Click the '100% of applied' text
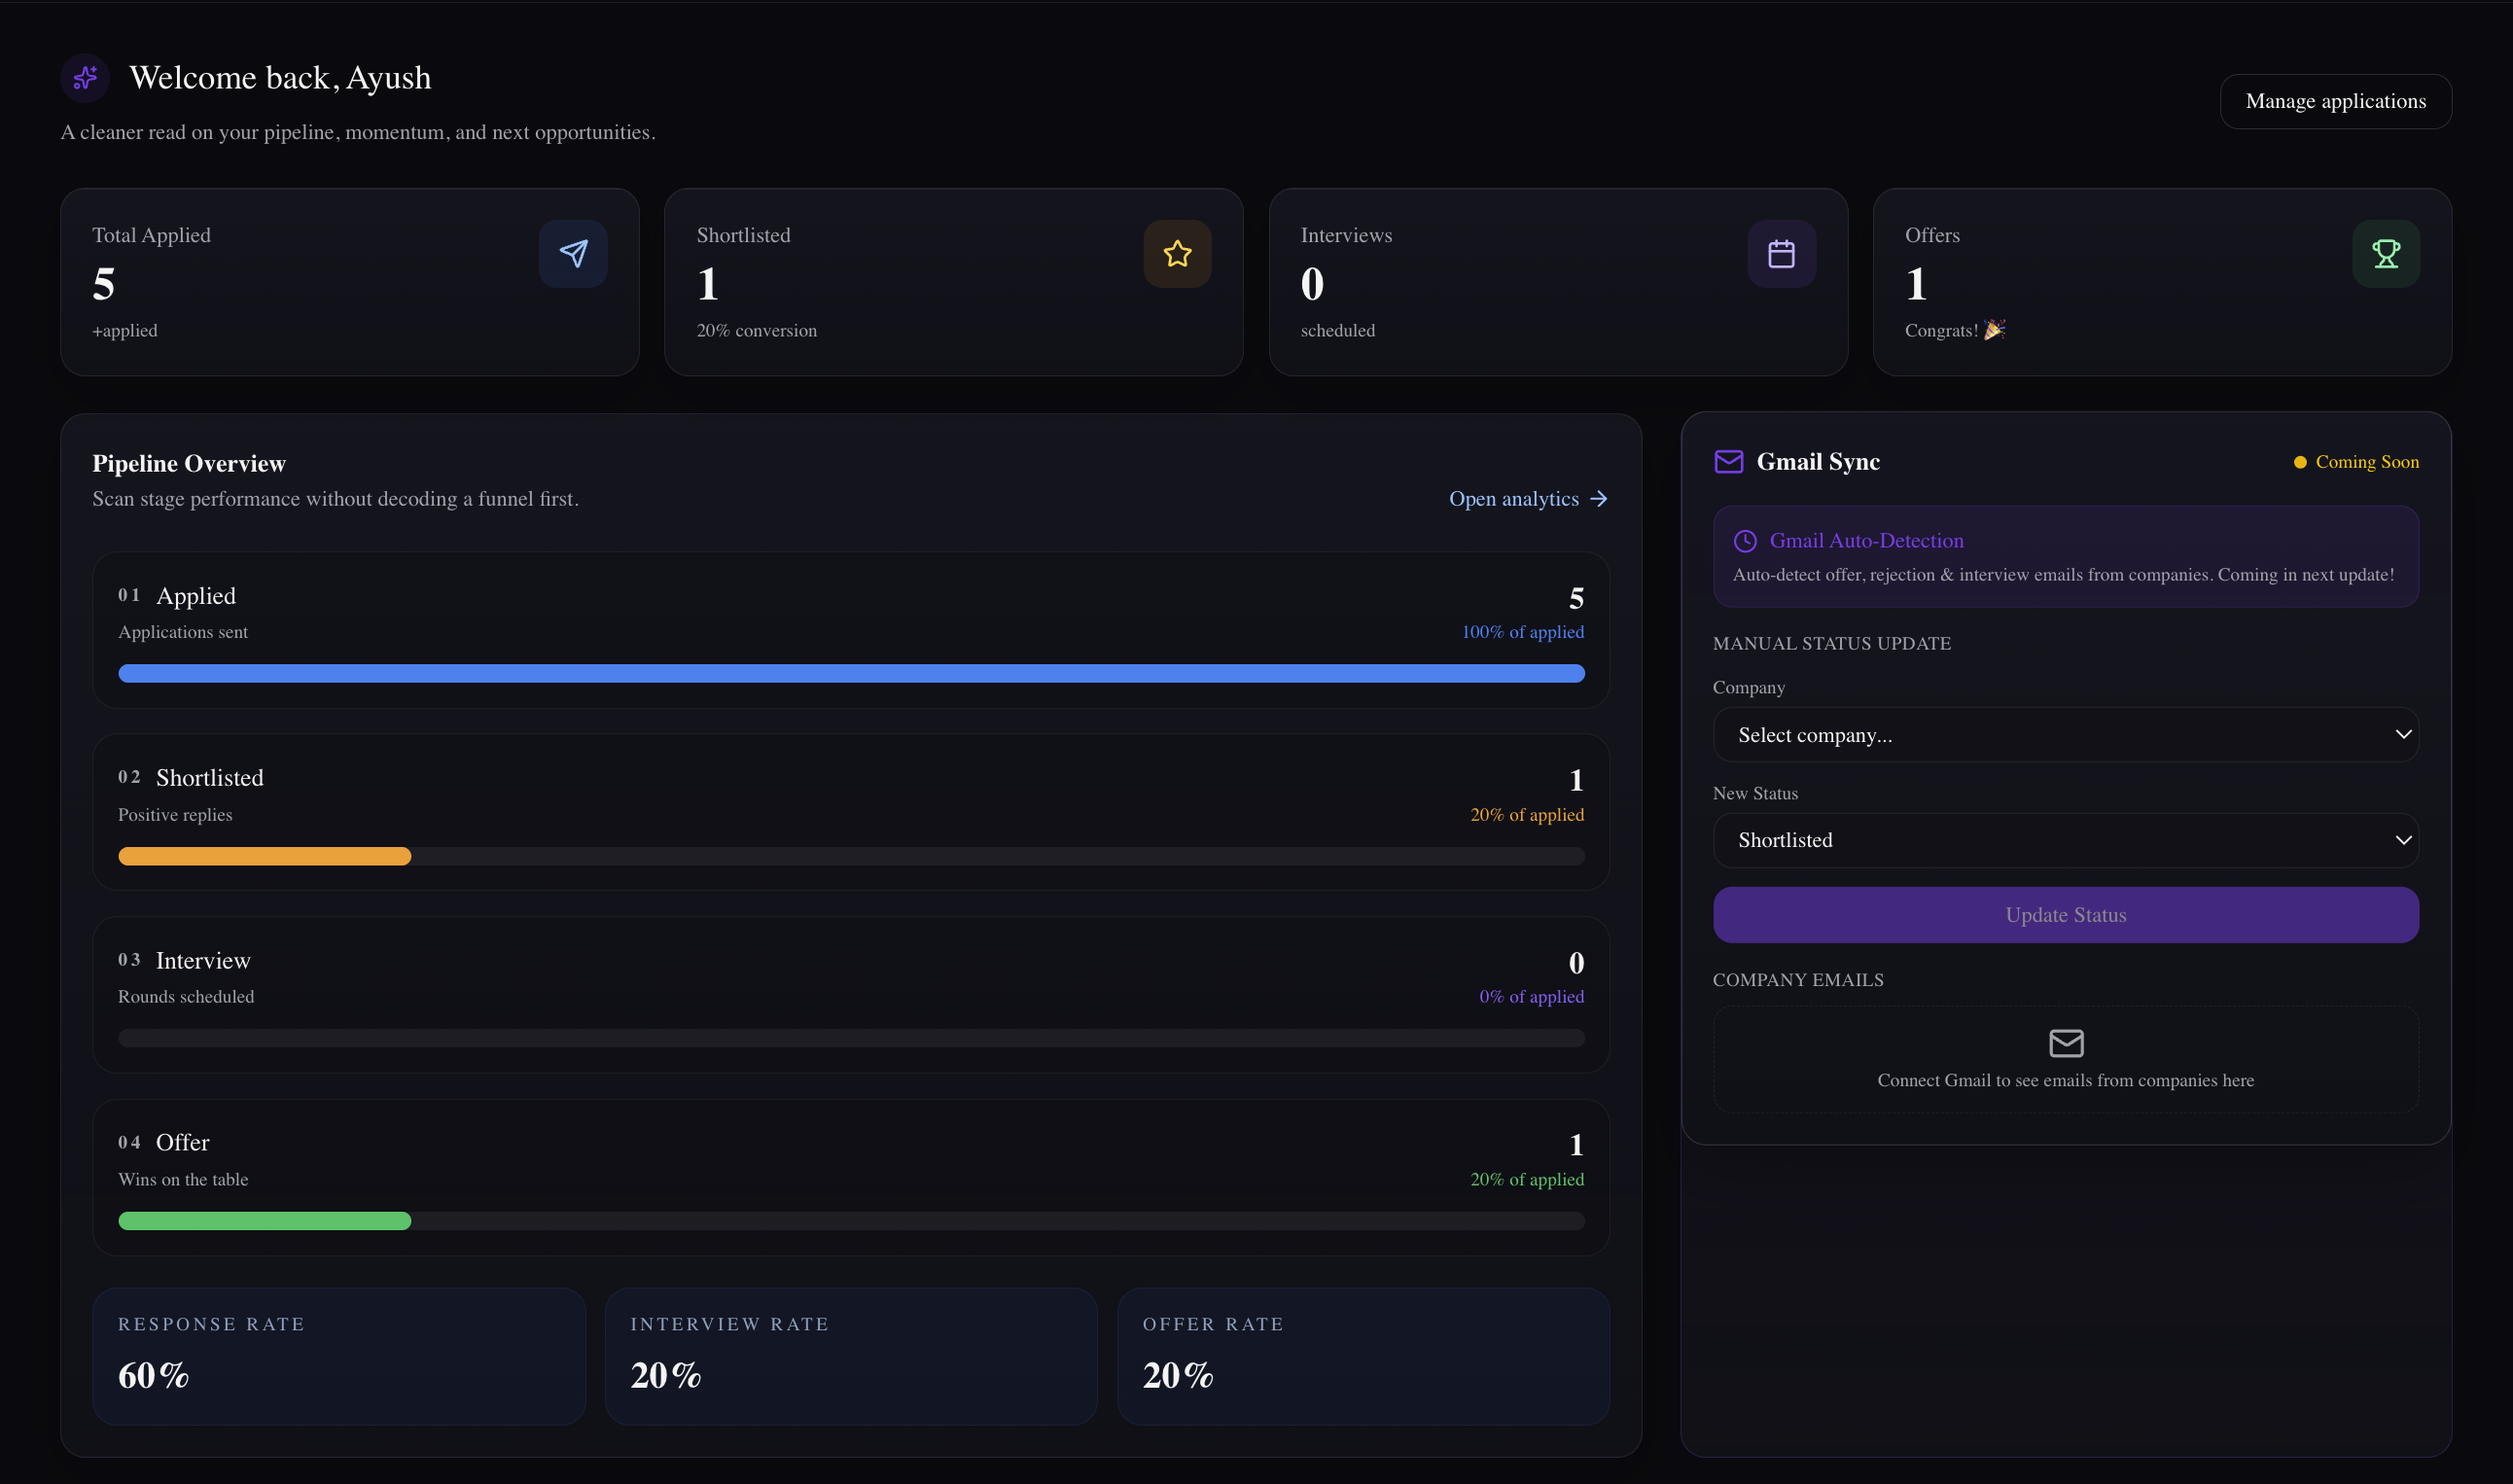Image resolution: width=2513 pixels, height=1484 pixels. click(1522, 632)
